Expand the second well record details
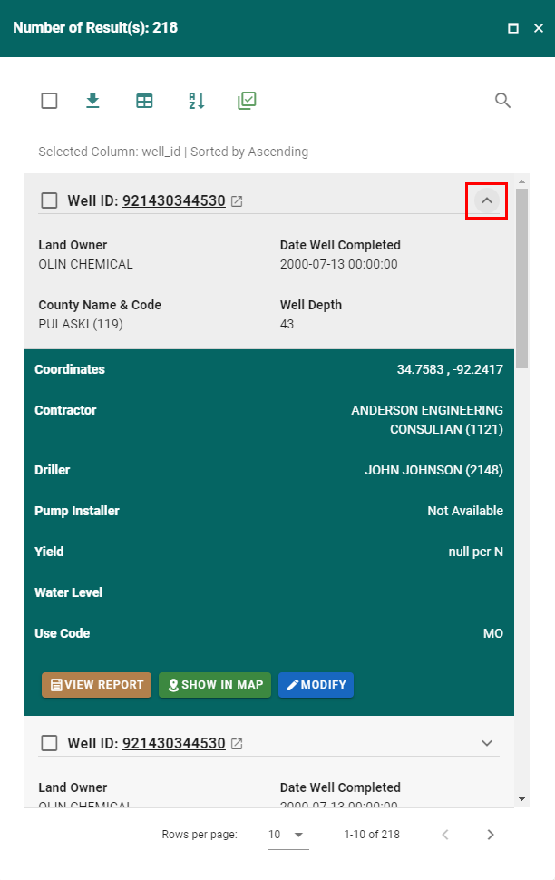 [x=487, y=743]
